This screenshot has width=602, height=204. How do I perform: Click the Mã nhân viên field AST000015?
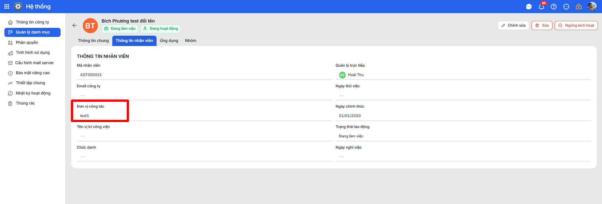pyautogui.click(x=91, y=75)
